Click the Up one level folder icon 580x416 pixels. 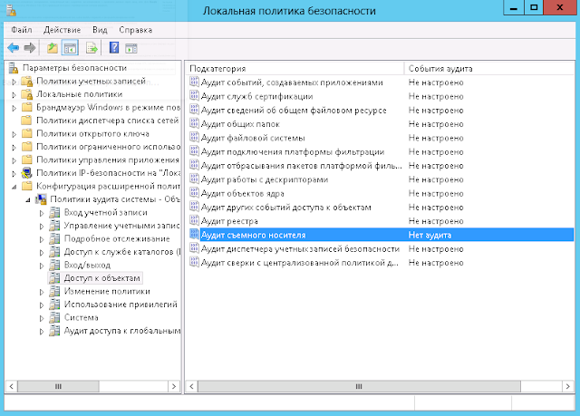(x=53, y=47)
